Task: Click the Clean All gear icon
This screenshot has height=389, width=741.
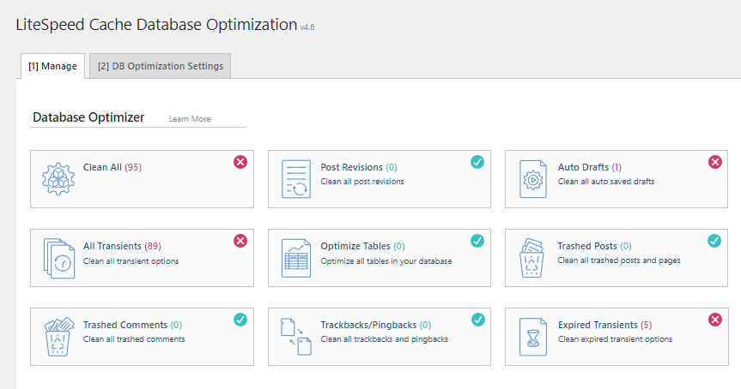Action: pos(58,179)
